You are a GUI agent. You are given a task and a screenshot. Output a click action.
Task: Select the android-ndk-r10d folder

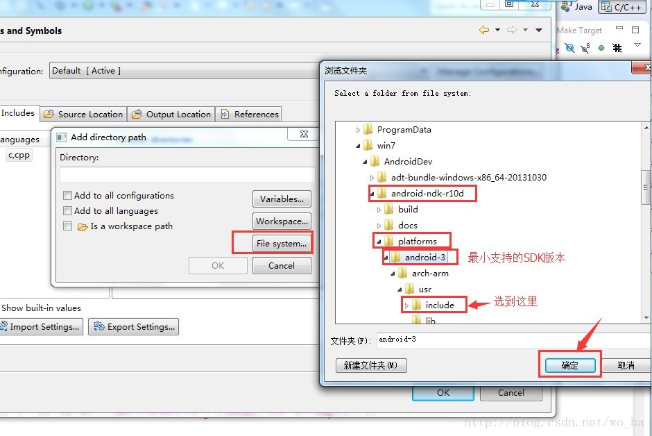[427, 194]
